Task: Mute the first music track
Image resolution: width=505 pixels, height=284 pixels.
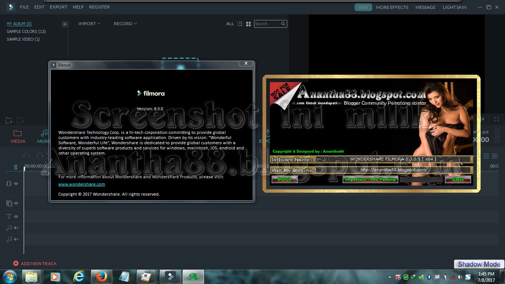Action: [x=16, y=228]
